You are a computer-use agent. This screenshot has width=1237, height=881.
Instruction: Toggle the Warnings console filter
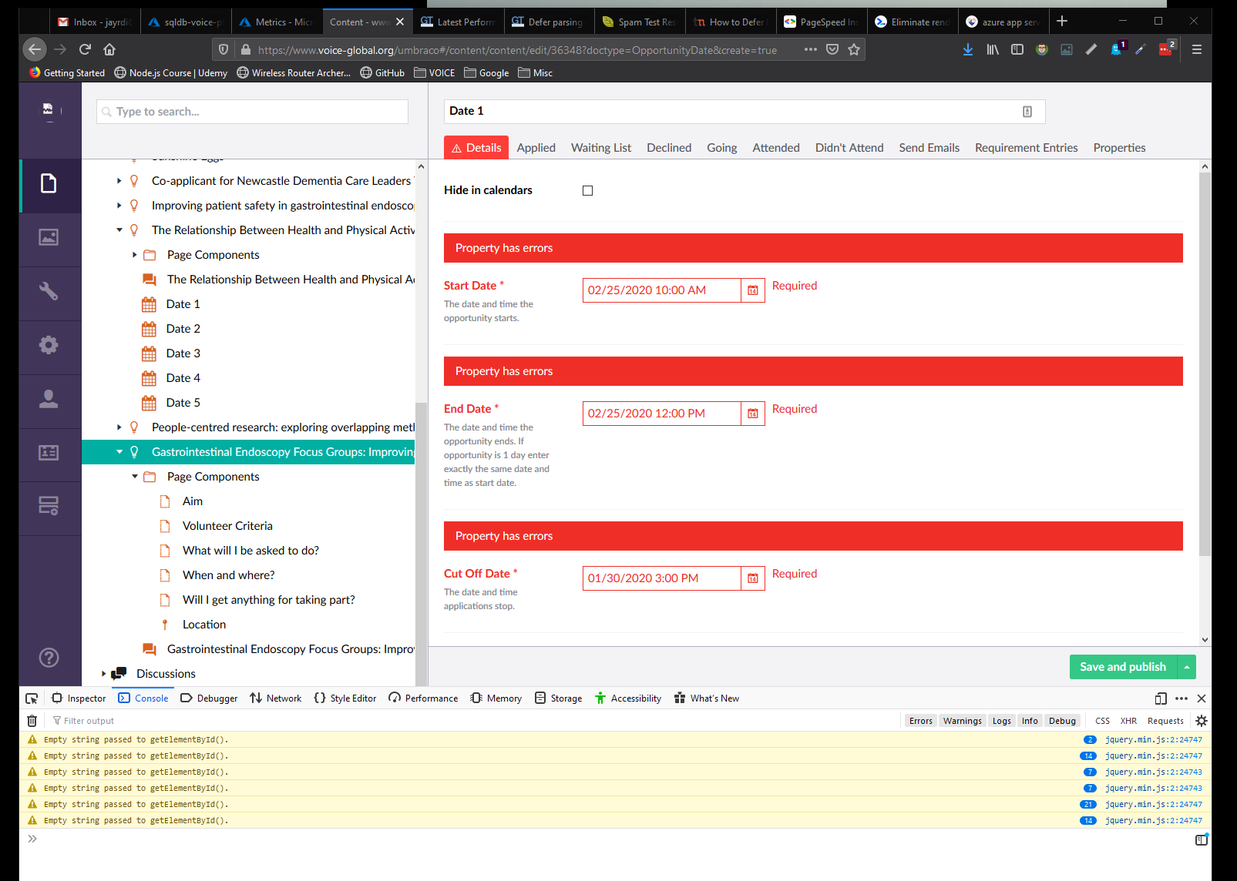962,721
